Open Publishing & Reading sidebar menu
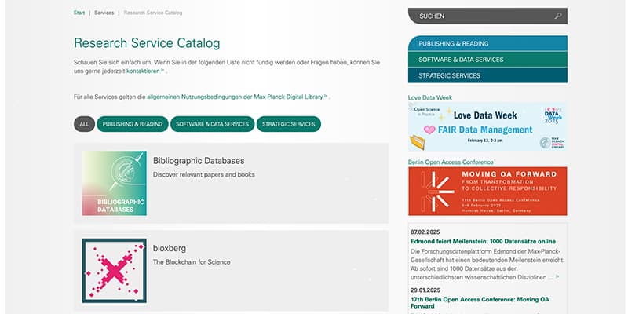Image resolution: width=628 pixels, height=314 pixels. point(487,43)
